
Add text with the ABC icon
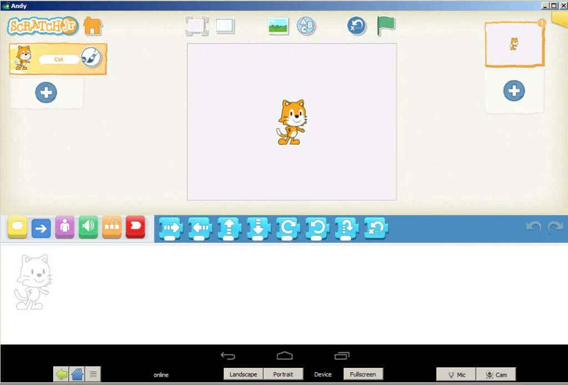(306, 26)
